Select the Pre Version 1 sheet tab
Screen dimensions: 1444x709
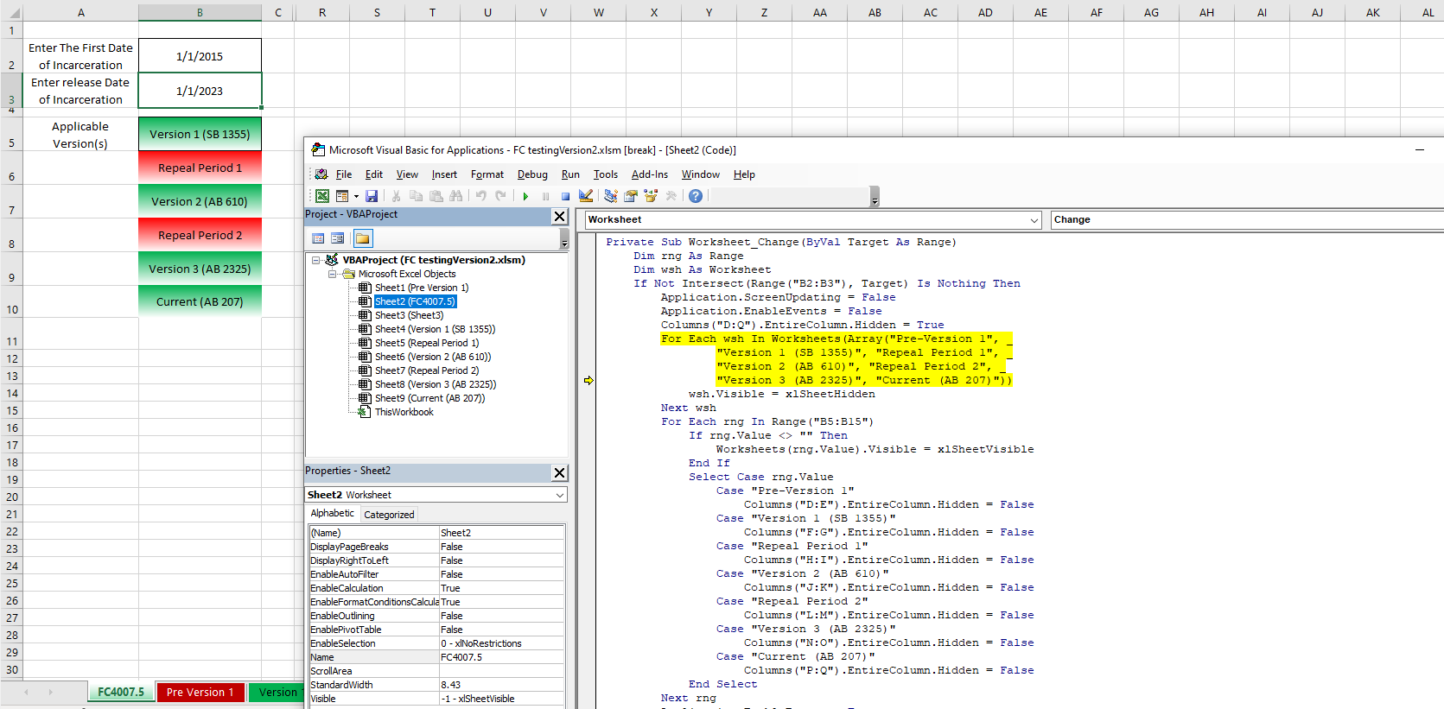pos(200,692)
